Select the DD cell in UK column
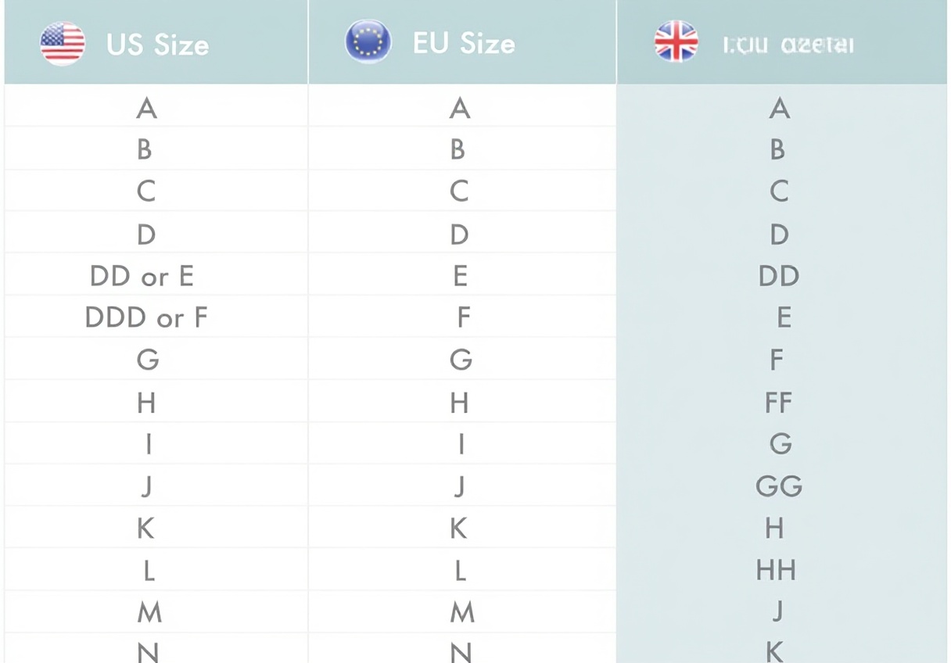Image resolution: width=951 pixels, height=663 pixels. (x=778, y=276)
